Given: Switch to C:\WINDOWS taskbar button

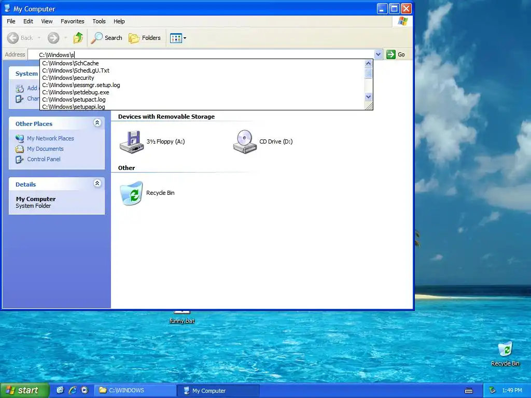Looking at the screenshot, I should (x=135, y=390).
